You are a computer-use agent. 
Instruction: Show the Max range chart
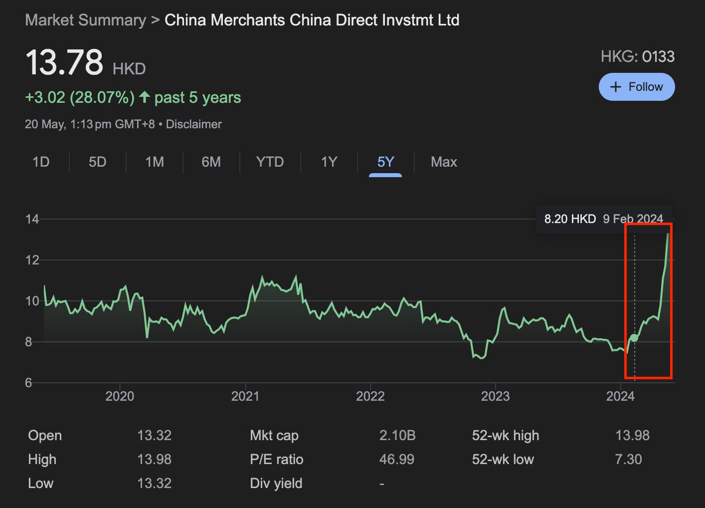tap(444, 162)
